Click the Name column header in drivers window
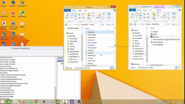 click(87, 28)
